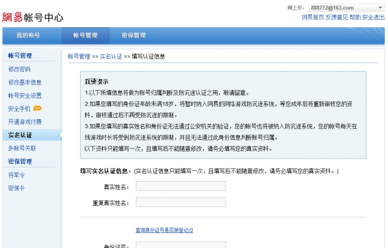
Task: Click the 网易 帐号中心 logo
Action: 33,17
